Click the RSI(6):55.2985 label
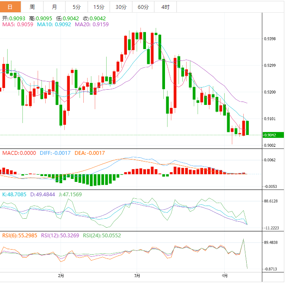The image size is (286, 283). [20, 235]
